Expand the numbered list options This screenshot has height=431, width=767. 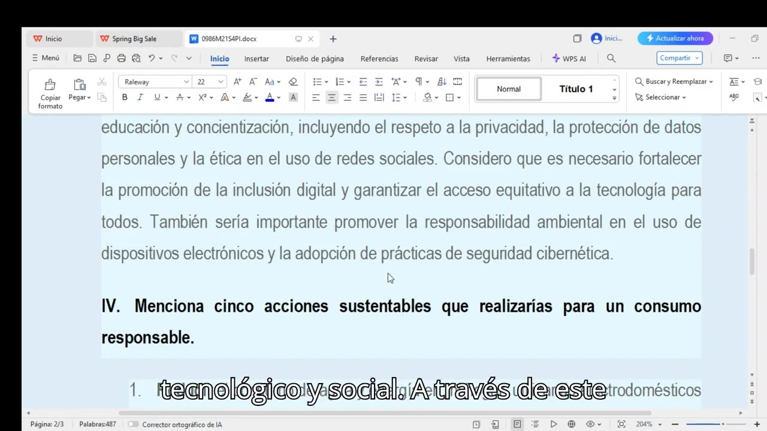pyautogui.click(x=349, y=82)
